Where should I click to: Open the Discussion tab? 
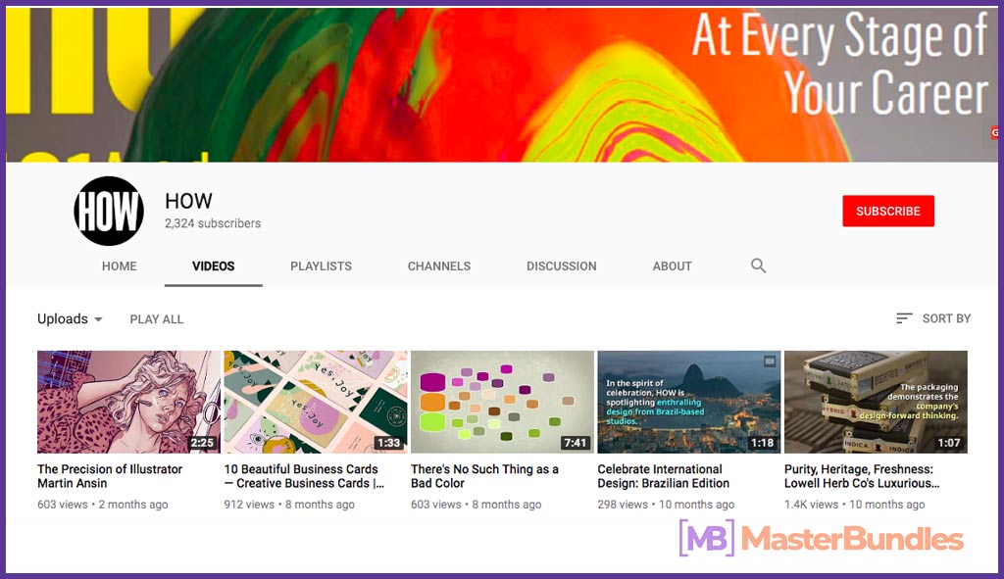(562, 266)
